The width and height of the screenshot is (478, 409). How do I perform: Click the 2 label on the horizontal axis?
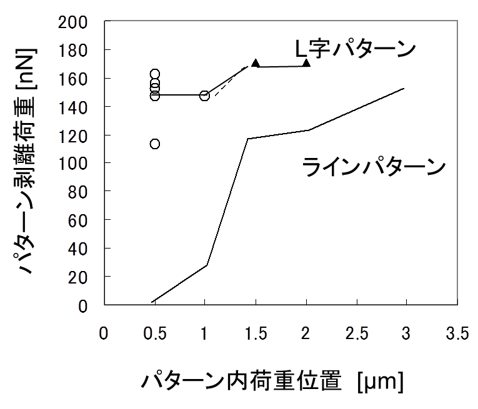point(306,333)
